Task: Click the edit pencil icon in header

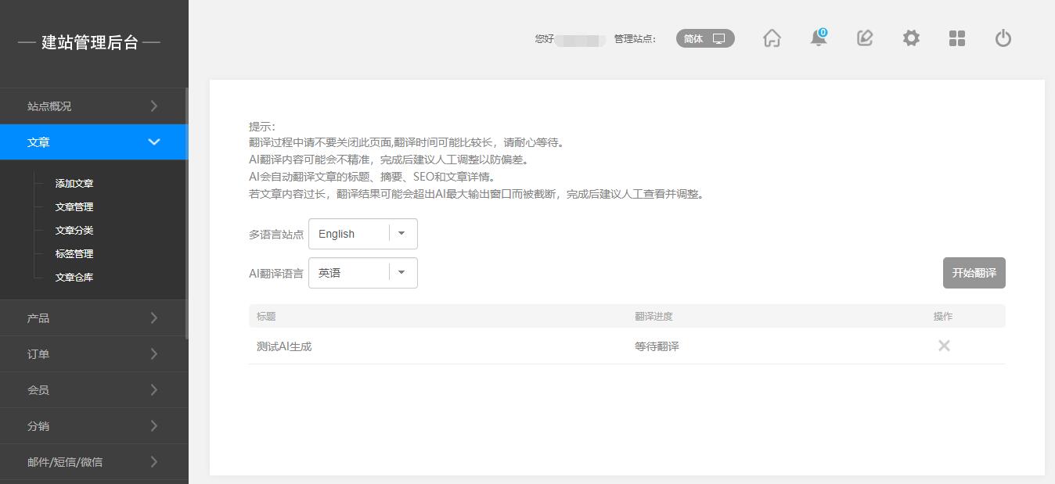Action: coord(865,38)
